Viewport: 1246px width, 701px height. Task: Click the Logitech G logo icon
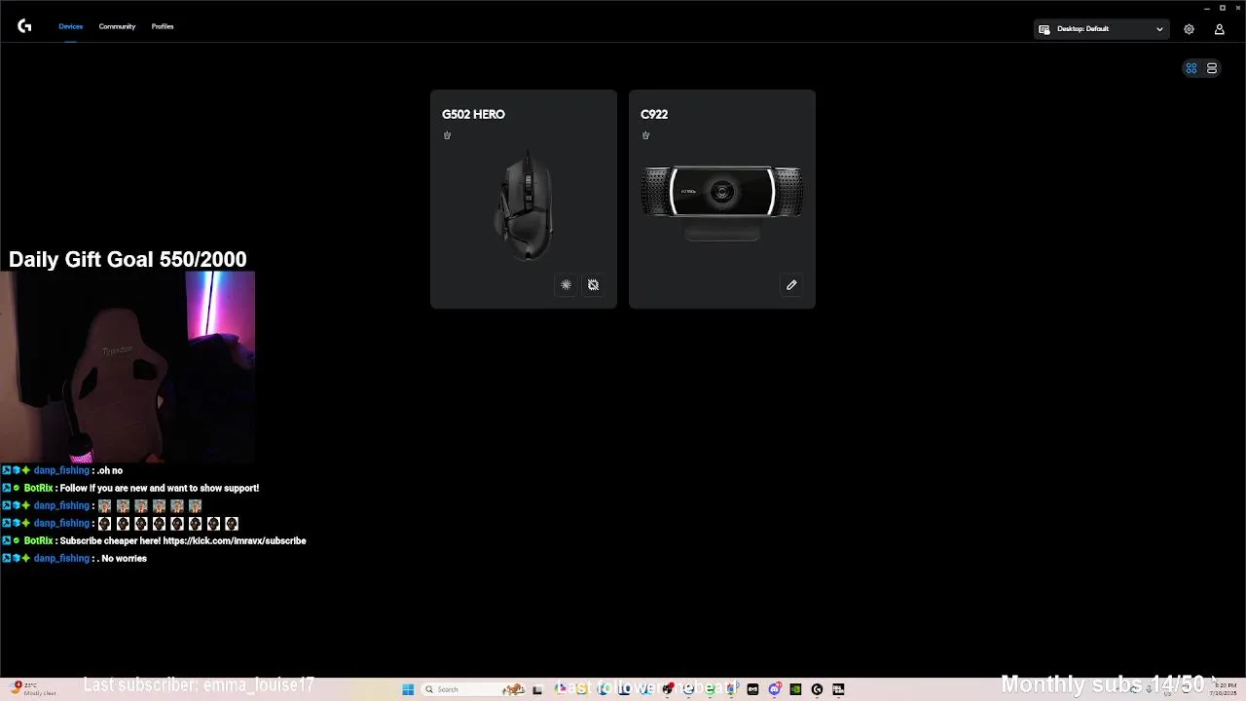(24, 26)
